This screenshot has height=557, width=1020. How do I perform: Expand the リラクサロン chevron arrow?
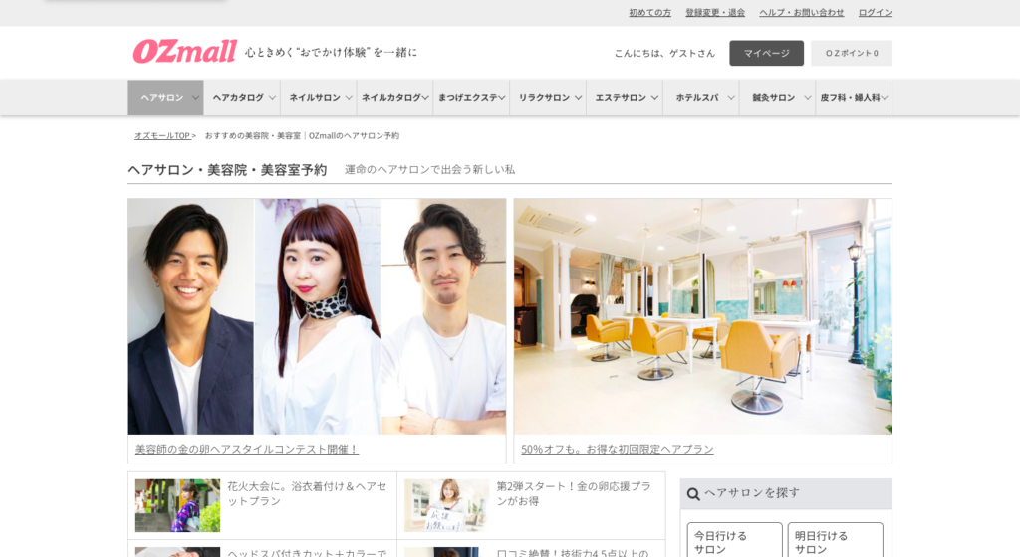[x=578, y=98]
